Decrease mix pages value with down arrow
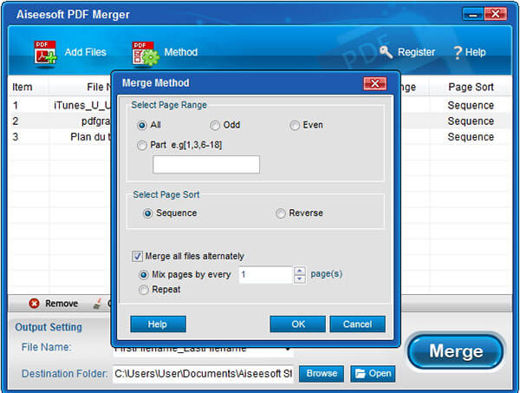Image resolution: width=520 pixels, height=393 pixels. (300, 279)
